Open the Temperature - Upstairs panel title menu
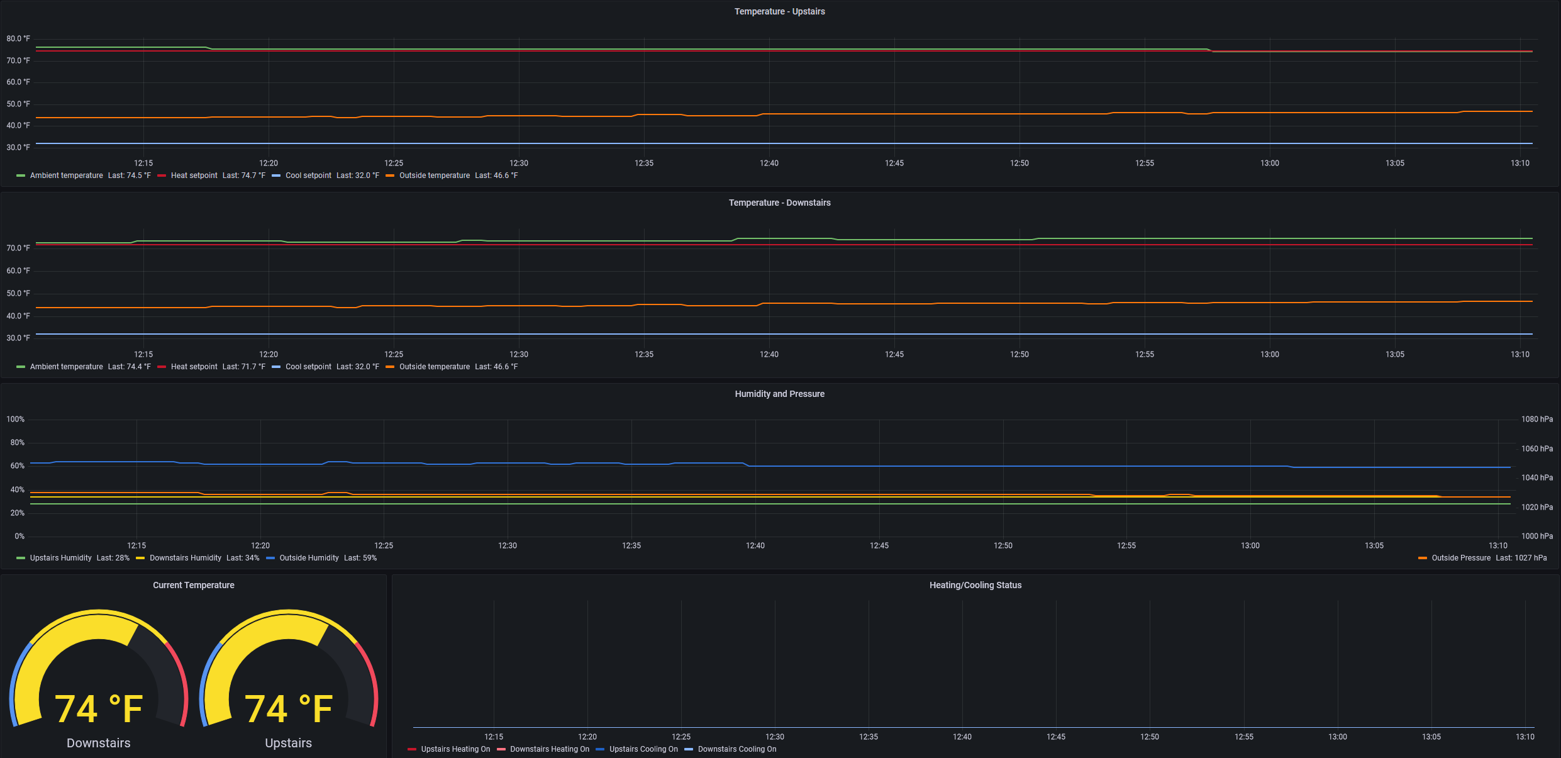Image resolution: width=1561 pixels, height=758 pixels. (779, 11)
